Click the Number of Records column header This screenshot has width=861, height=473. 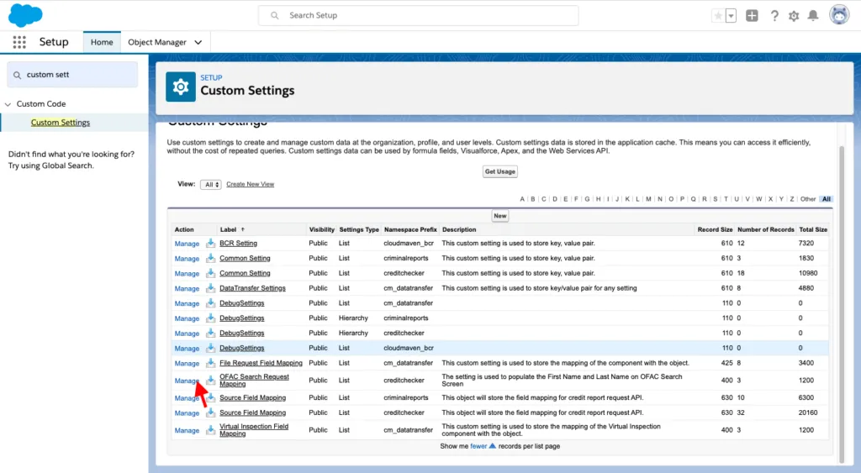click(x=765, y=230)
